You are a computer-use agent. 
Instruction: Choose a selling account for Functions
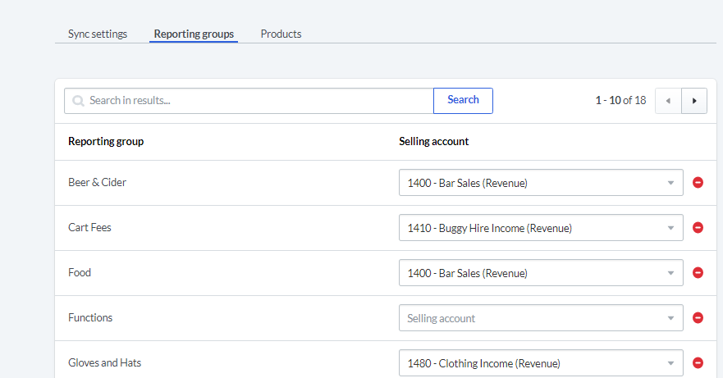540,318
